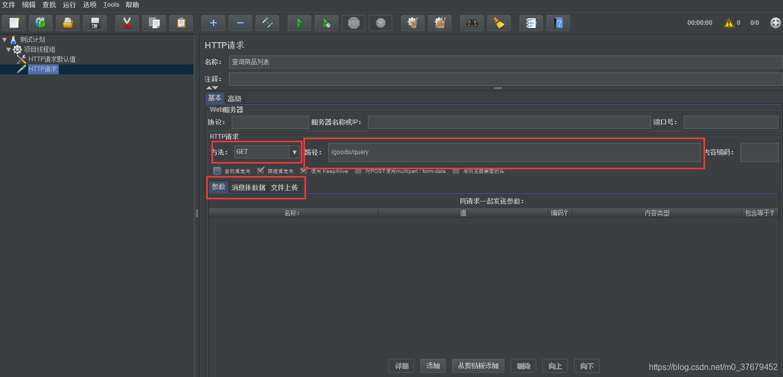Click the New test plan icon
The height and width of the screenshot is (377, 783).
[x=14, y=23]
